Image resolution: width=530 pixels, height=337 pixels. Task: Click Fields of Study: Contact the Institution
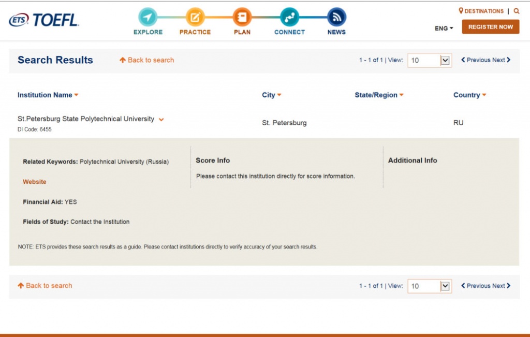point(76,222)
